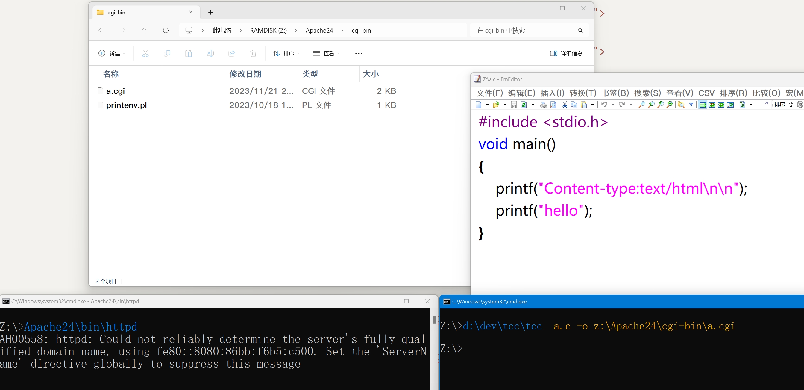Open the 转换(T) menu in EmEditor
The image size is (804, 390).
[583, 93]
